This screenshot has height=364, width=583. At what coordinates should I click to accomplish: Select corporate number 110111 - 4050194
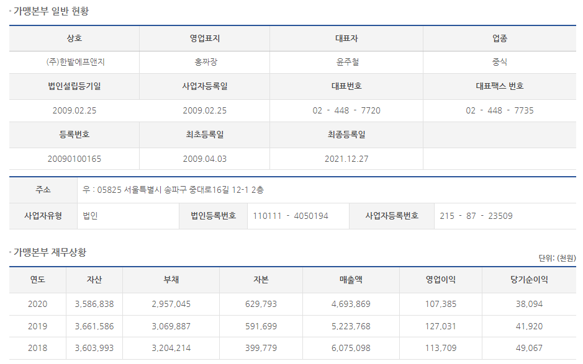(x=291, y=216)
